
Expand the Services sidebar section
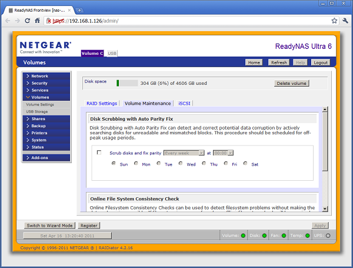pos(46,90)
